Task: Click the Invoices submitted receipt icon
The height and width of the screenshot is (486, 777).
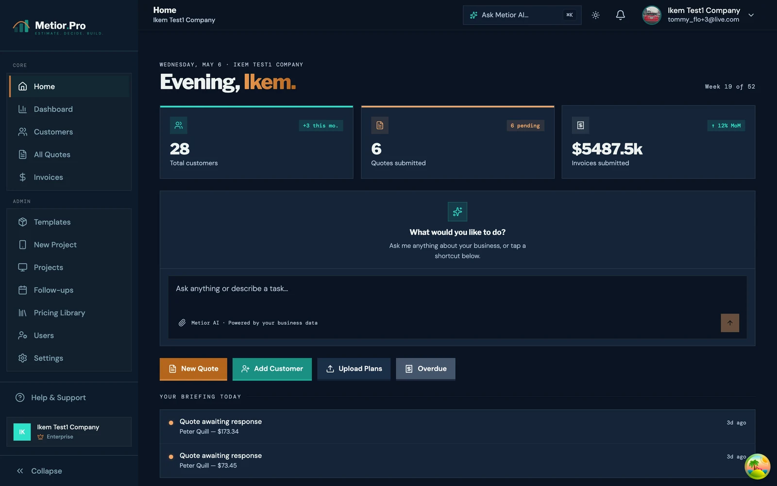Action: pyautogui.click(x=580, y=125)
